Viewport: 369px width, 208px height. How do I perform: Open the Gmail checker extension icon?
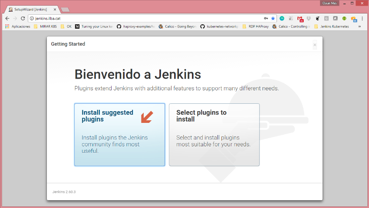tap(300, 19)
